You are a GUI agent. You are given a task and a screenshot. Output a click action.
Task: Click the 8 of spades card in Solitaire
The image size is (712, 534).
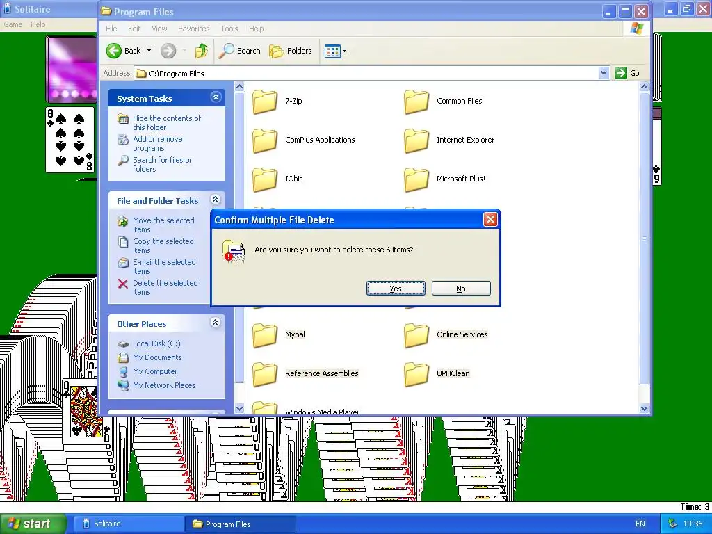pos(70,140)
